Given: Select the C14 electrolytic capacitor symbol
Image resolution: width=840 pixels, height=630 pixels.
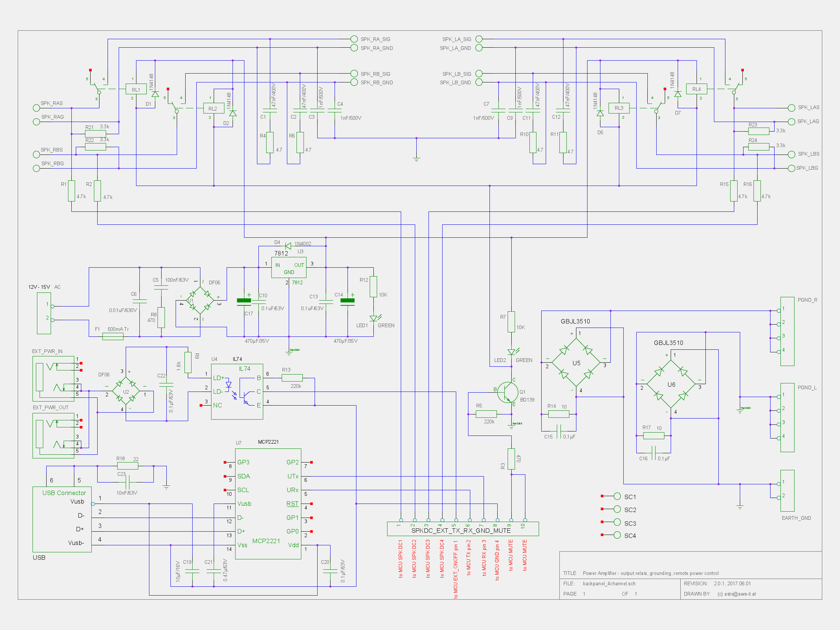Looking at the screenshot, I should [x=348, y=302].
